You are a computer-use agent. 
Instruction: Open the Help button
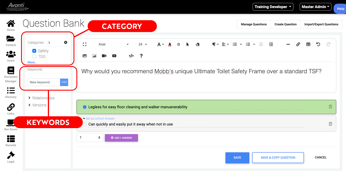point(341,9)
